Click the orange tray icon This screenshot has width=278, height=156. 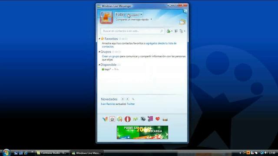248,153
